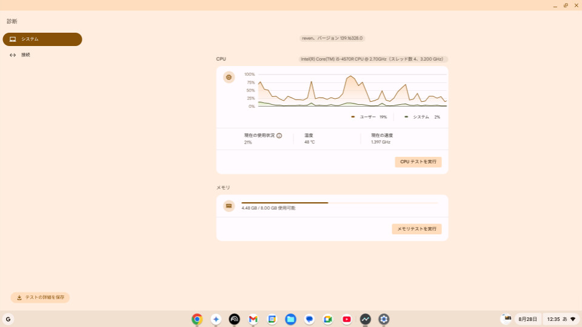Open Google Calendar shelf icon

272,319
